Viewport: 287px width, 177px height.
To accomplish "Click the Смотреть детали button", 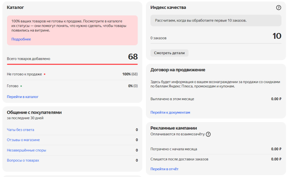I will point(169,53).
